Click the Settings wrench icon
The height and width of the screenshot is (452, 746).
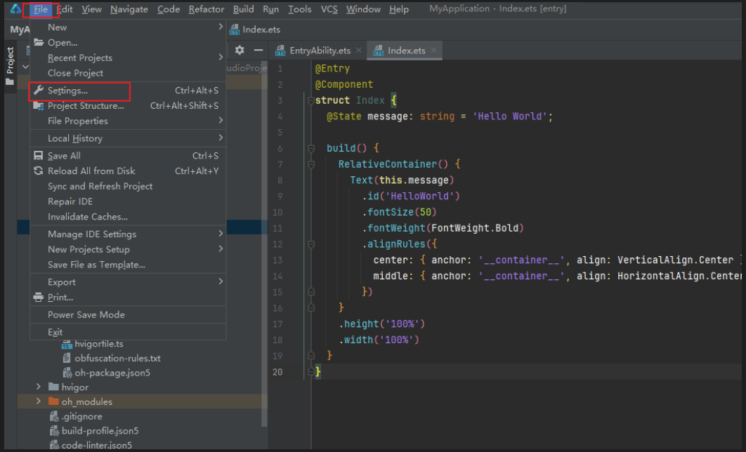[x=39, y=91]
